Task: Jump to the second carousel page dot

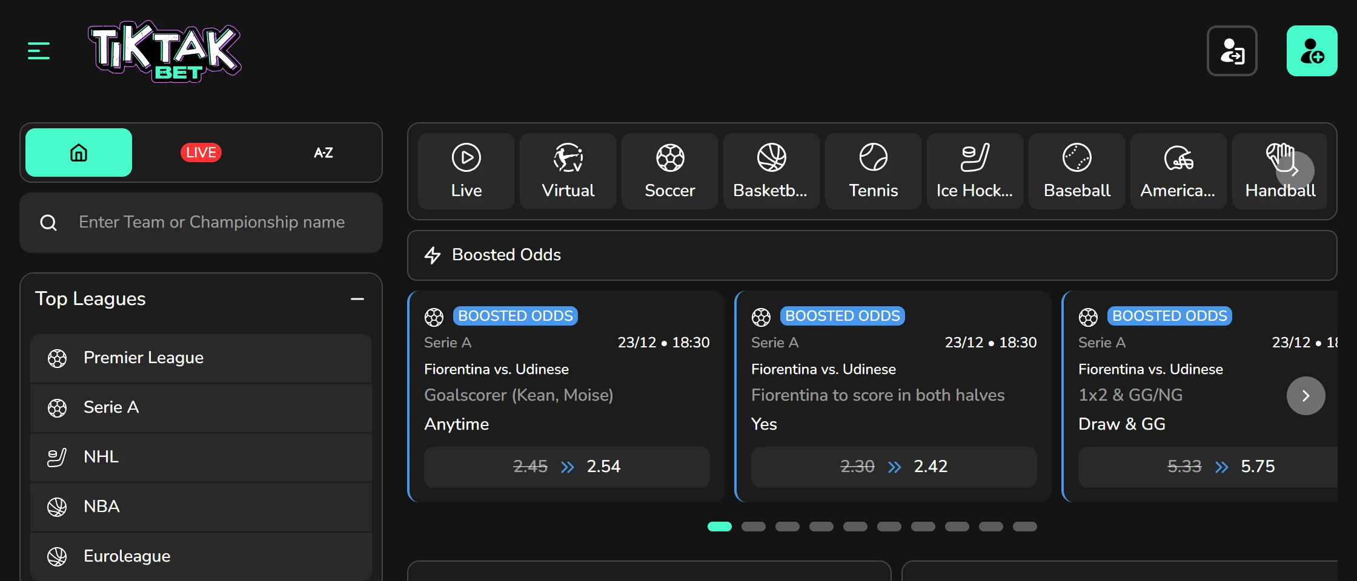Action: [x=753, y=527]
